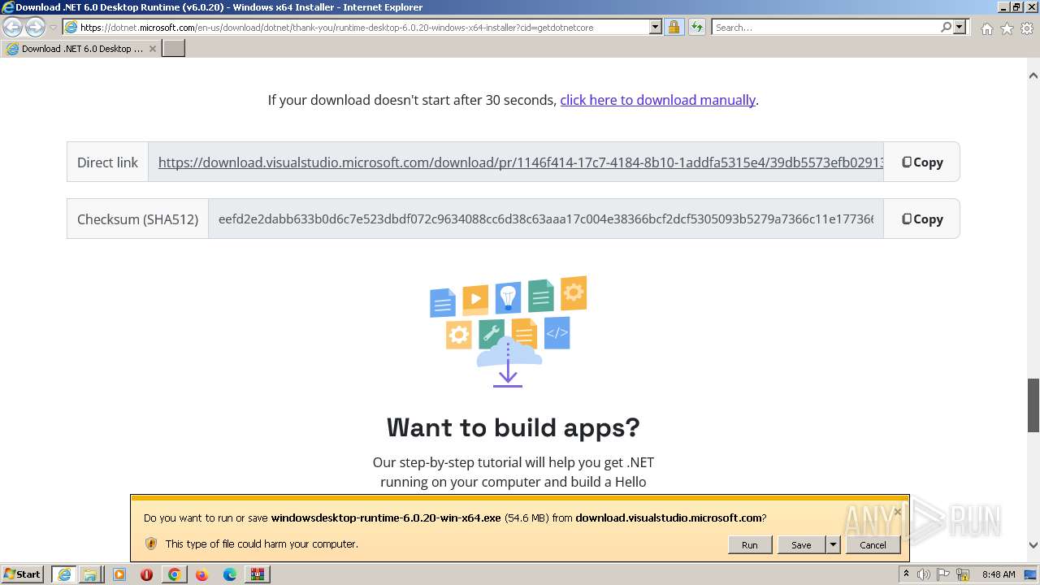Close the Download .NET 6.0 Desktop tab

tap(152, 49)
